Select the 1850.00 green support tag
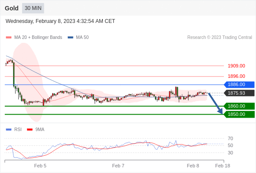Image resolution: width=256 pixels, height=173 pixels. (239, 114)
